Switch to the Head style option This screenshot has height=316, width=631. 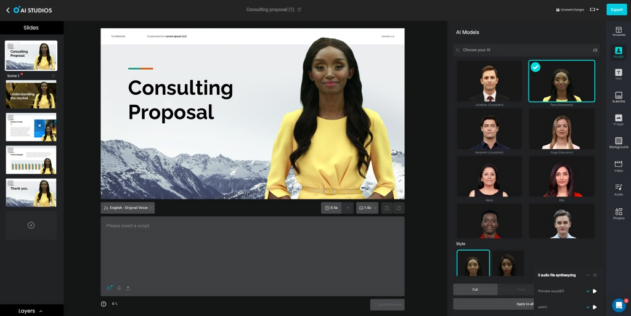coord(521,289)
